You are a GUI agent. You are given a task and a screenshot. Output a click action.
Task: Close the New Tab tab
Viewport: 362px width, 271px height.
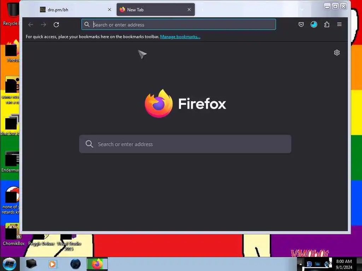coord(189,10)
